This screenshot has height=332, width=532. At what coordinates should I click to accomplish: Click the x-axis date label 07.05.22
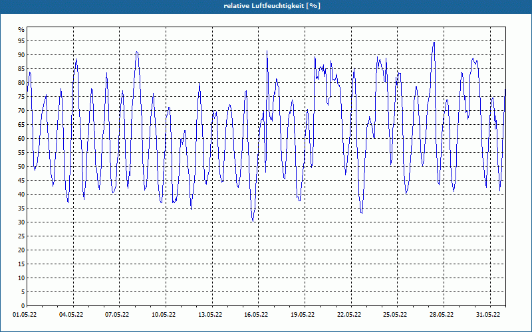[x=118, y=315]
